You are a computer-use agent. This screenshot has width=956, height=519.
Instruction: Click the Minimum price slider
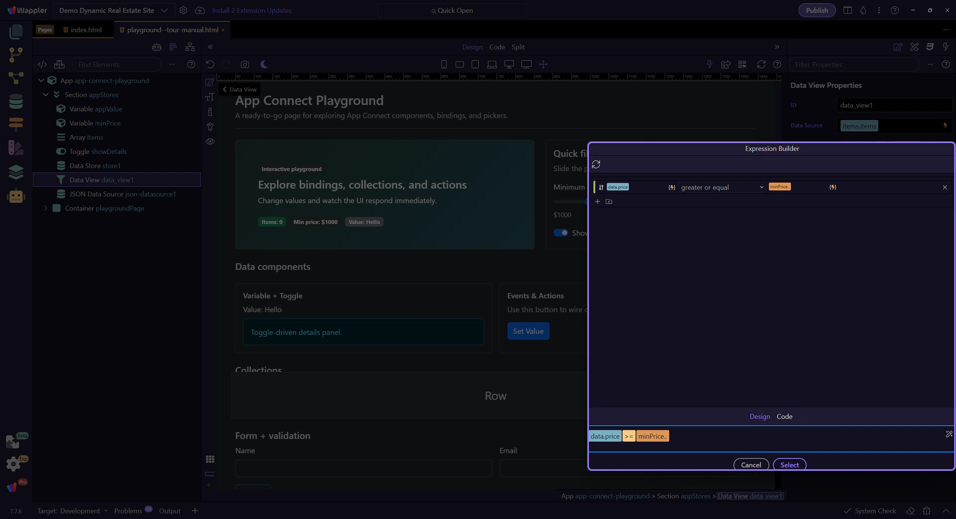tap(570, 202)
